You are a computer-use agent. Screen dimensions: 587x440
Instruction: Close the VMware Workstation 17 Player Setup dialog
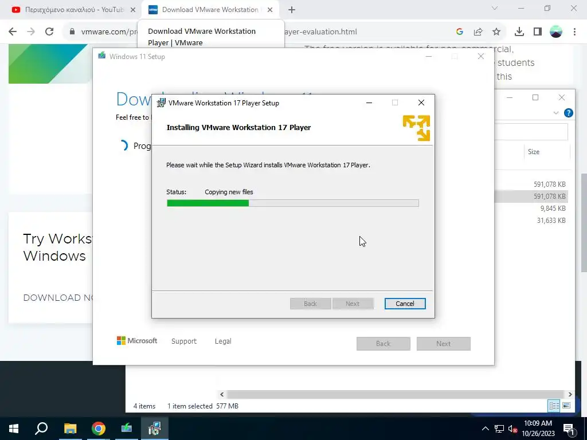[x=421, y=103]
